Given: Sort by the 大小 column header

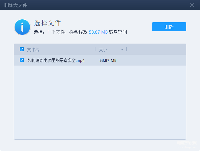Looking at the screenshot, I should (x=103, y=50).
